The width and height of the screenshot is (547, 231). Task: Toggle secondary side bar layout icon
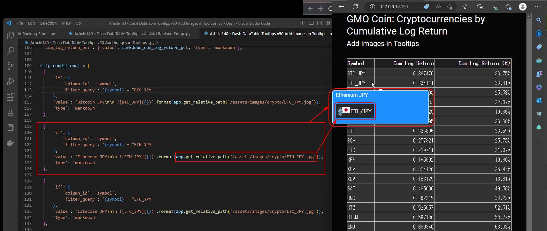tap(320, 23)
